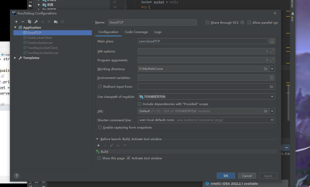Enable Share through VCS
The image size is (310, 187).
208,22
